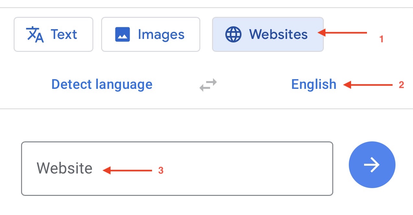This screenshot has height=215, width=413.
Task: Click the red annotation number 2
Action: (x=401, y=85)
